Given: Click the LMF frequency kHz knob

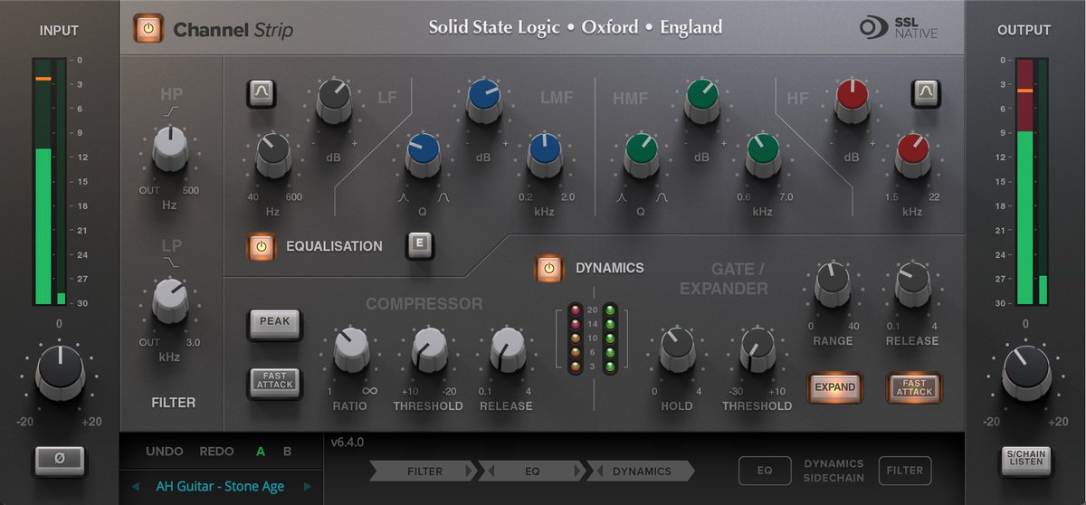Looking at the screenshot, I should [544, 155].
